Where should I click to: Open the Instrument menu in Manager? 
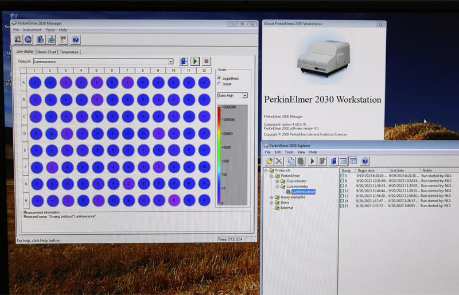click(x=32, y=30)
